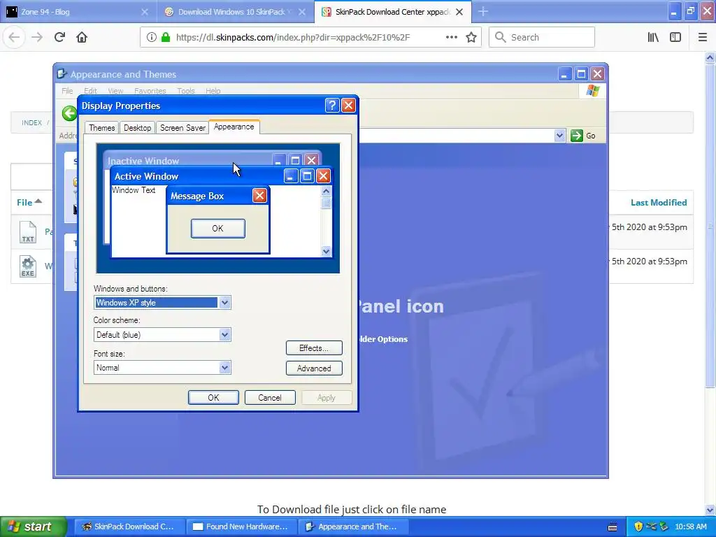Click EXE file icon in file list
This screenshot has height=537, width=716.
(x=28, y=266)
